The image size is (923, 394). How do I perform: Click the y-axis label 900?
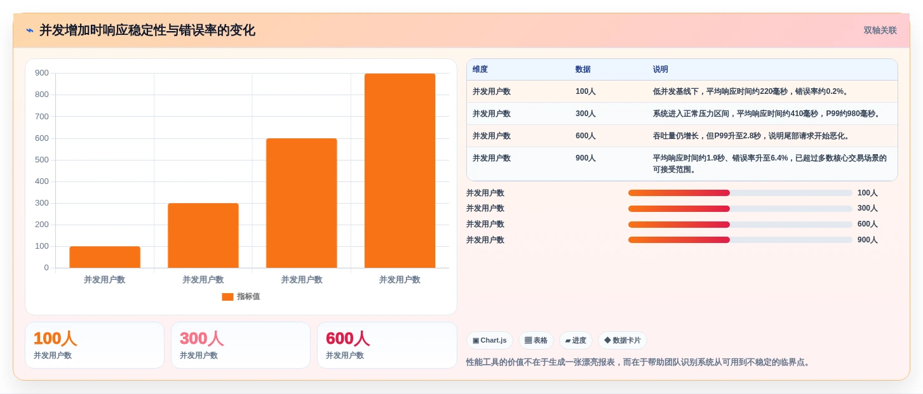click(x=42, y=73)
